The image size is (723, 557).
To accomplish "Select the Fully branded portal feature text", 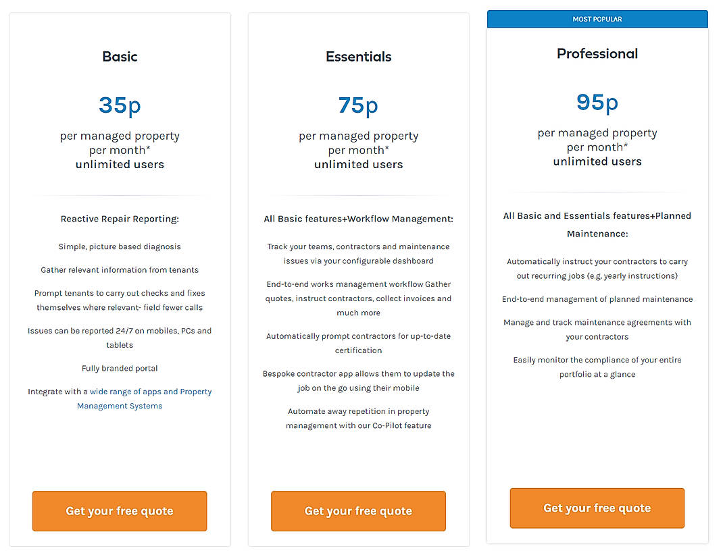I will [120, 368].
